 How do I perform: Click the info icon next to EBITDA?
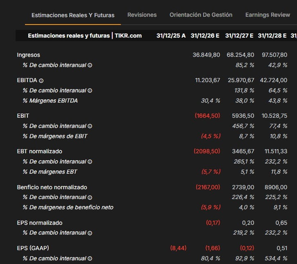[x=41, y=81]
